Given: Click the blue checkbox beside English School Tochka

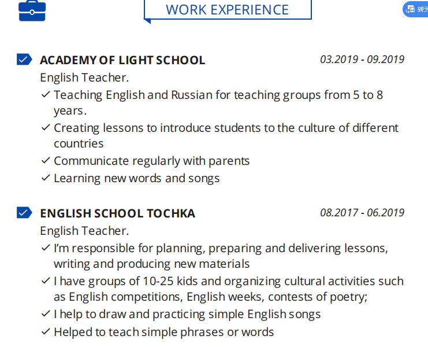Looking at the screenshot, I should point(24,213).
